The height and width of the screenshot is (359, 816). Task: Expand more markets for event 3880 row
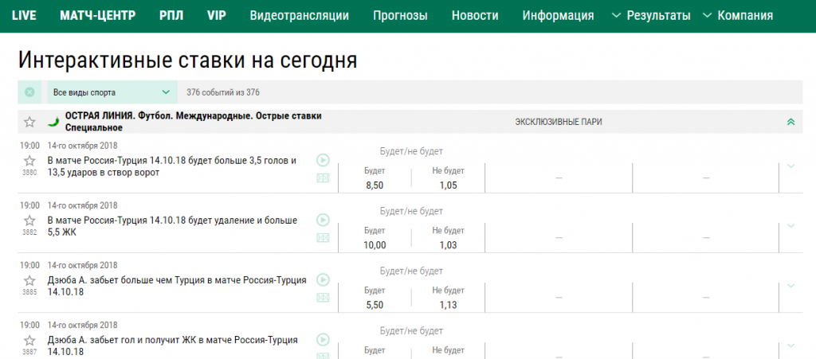pyautogui.click(x=790, y=166)
